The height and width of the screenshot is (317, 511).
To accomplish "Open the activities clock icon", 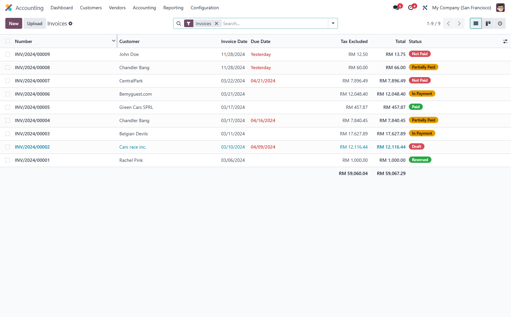I will point(411,8).
